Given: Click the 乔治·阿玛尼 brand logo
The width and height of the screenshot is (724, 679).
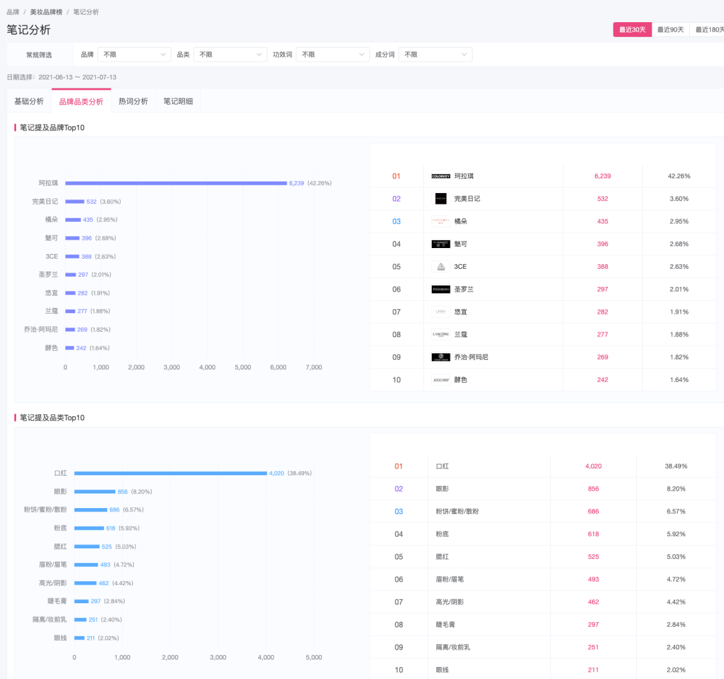Looking at the screenshot, I should click(x=440, y=357).
